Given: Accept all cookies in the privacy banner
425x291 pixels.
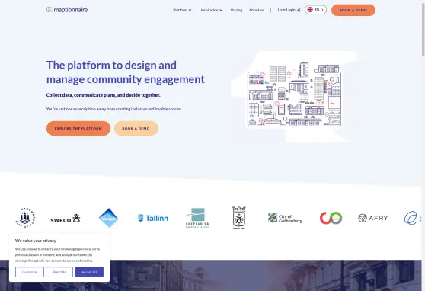Looking at the screenshot, I should tap(89, 272).
